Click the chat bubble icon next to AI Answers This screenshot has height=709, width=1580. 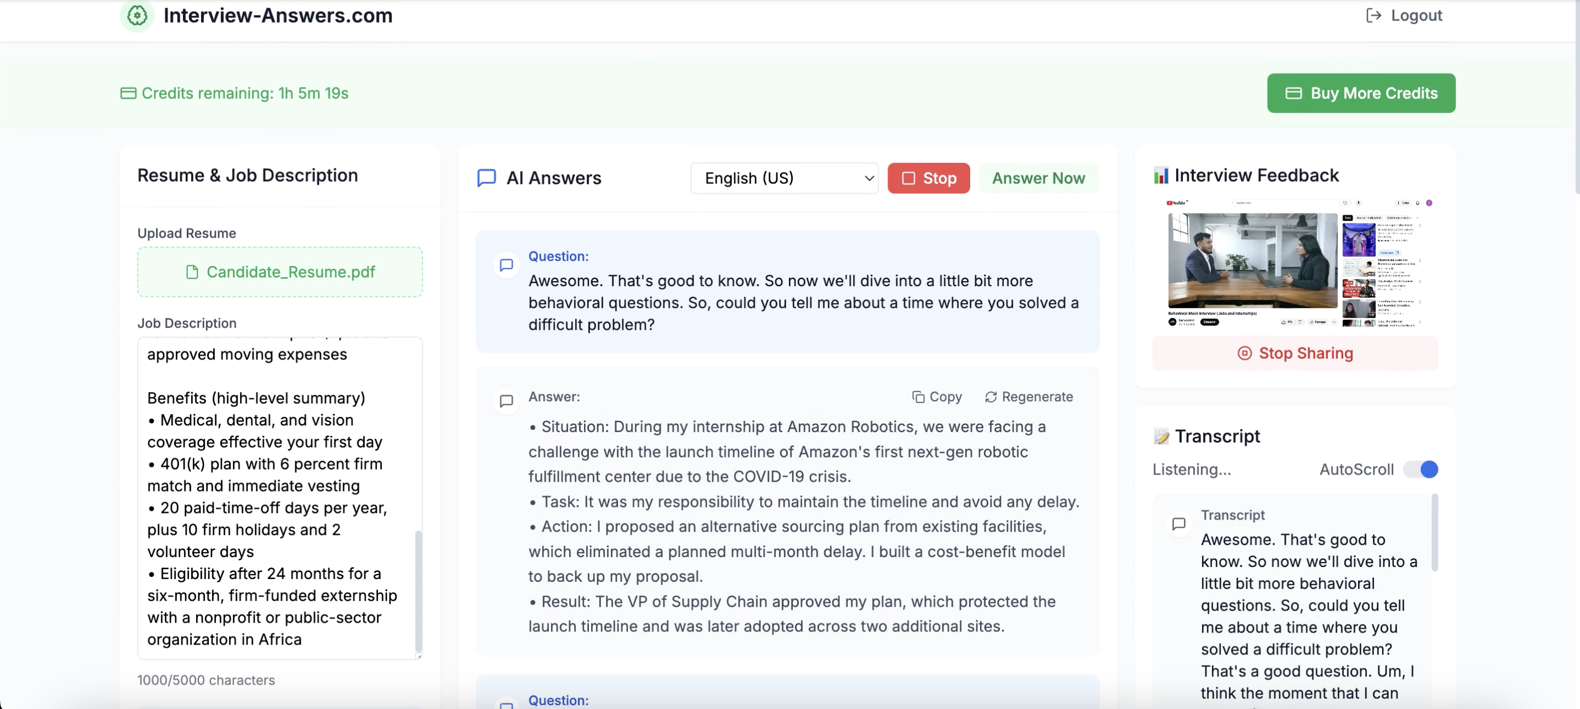(486, 178)
